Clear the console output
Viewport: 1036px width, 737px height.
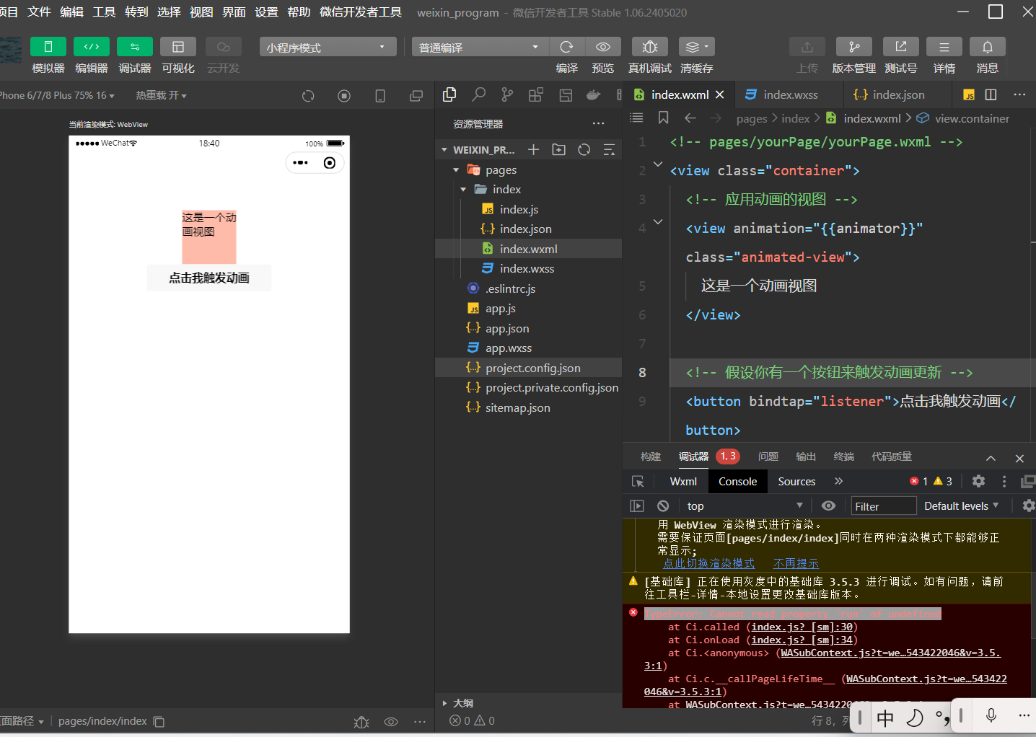(x=663, y=506)
